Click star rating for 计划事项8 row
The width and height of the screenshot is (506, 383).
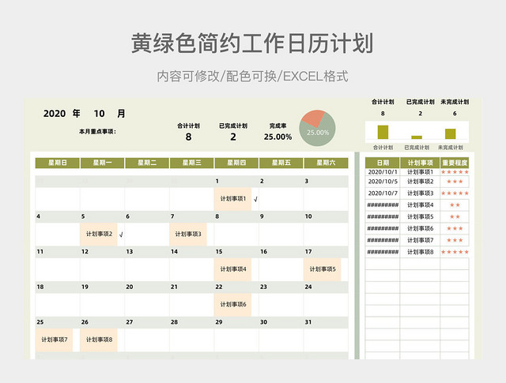[455, 252]
